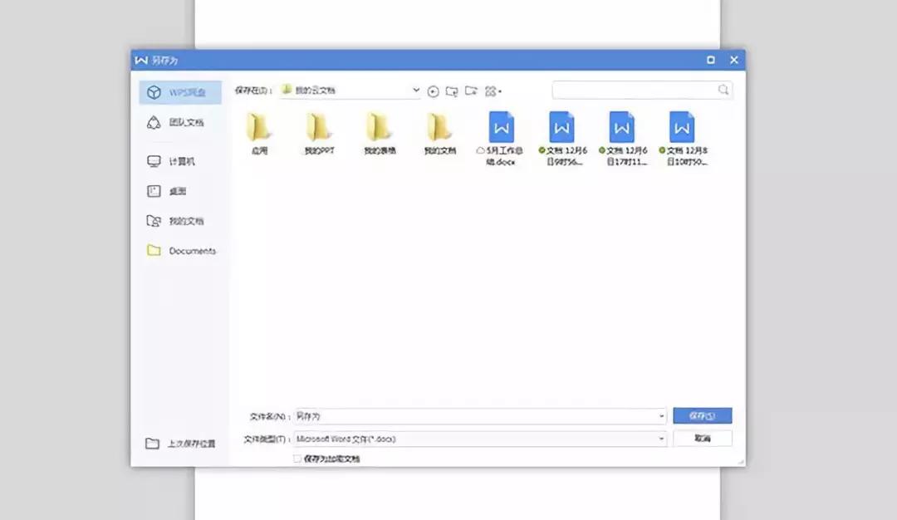This screenshot has width=897, height=520.
Task: Expand the 文件类型 format dropdown
Action: point(662,438)
